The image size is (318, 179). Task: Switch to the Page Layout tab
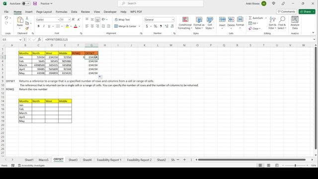pyautogui.click(x=44, y=12)
